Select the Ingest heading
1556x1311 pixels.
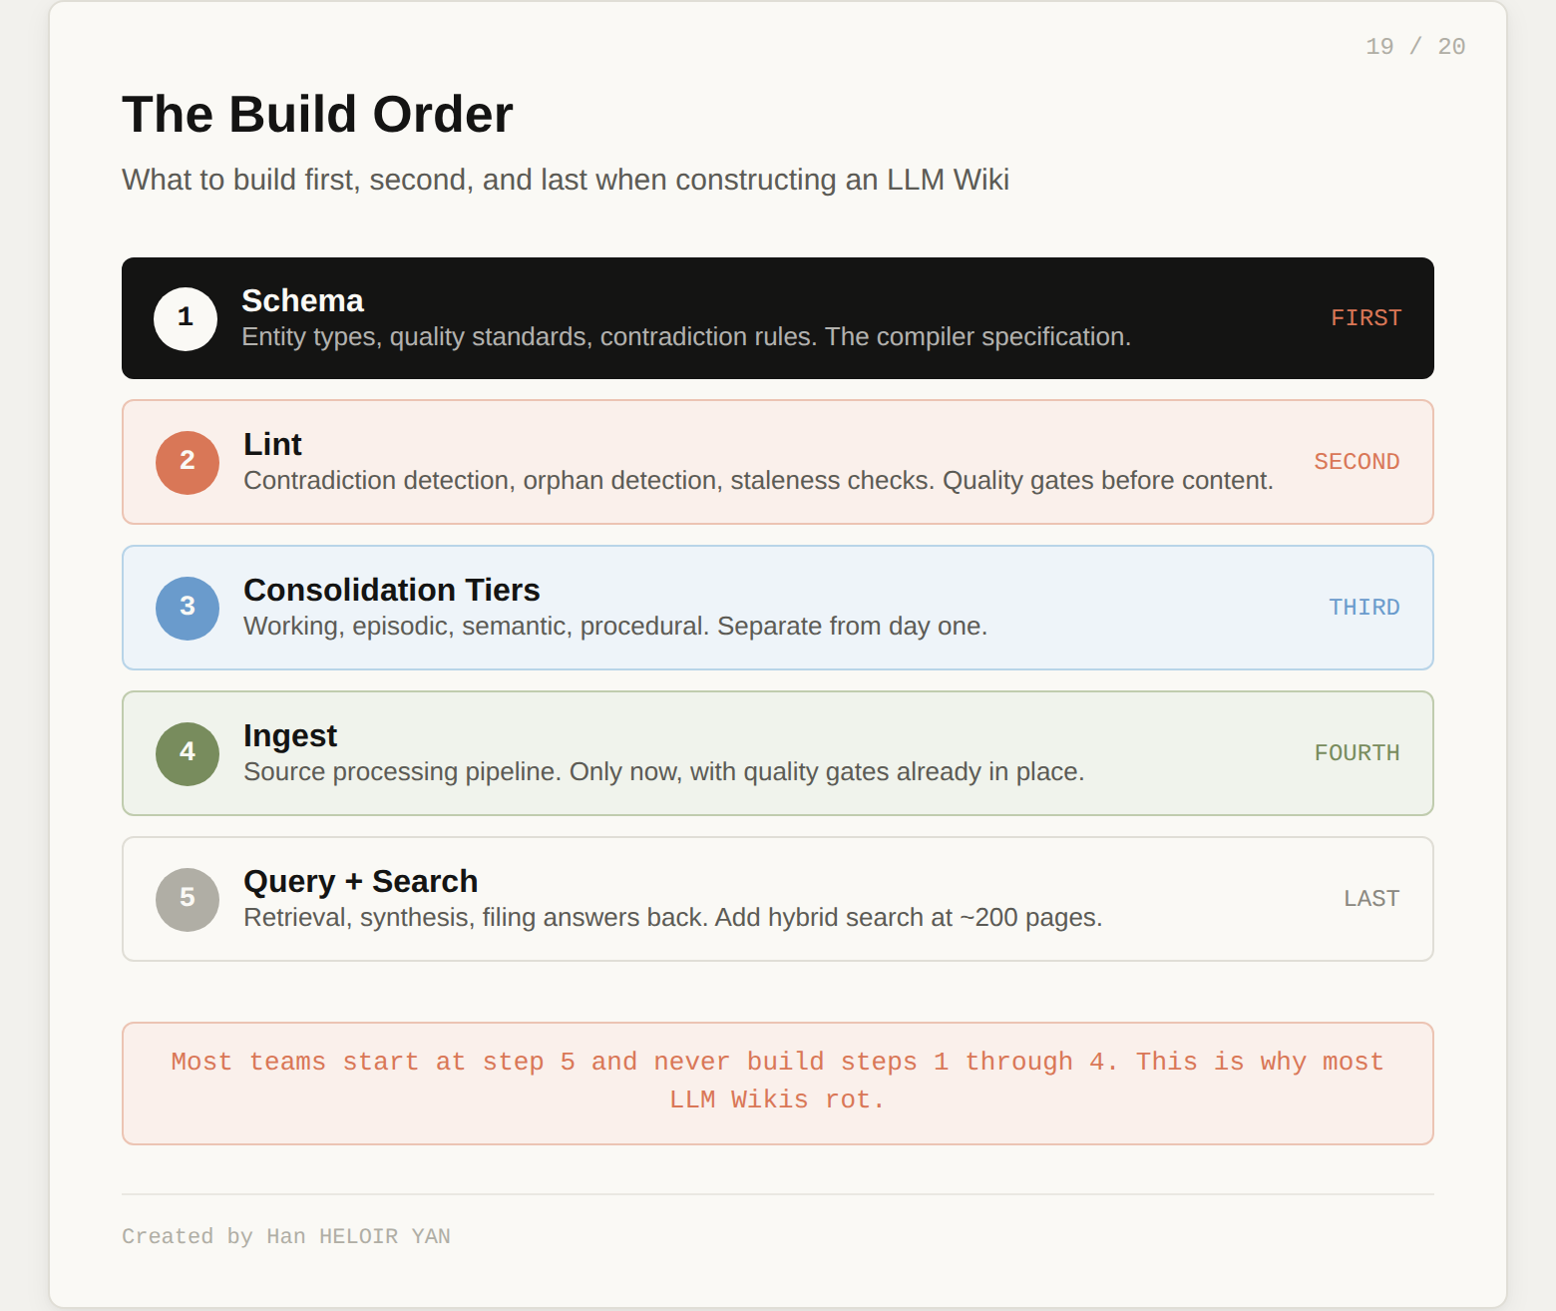[290, 735]
